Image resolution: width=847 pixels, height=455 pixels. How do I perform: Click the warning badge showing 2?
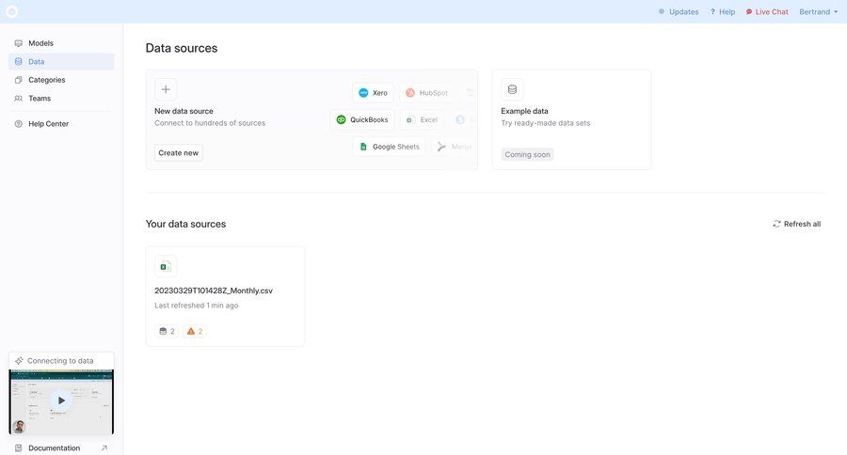click(195, 332)
